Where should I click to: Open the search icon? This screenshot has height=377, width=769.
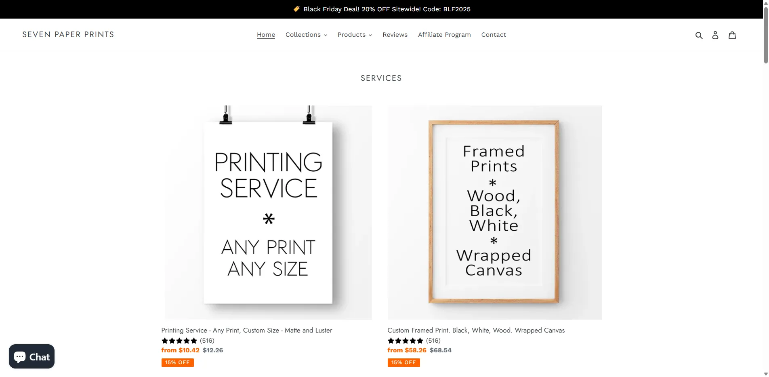(699, 35)
